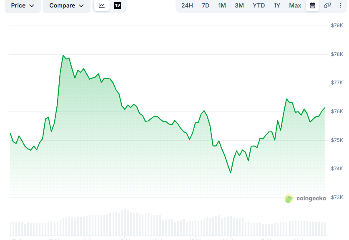
Task: Open the calendar date range picker
Action: pos(312,6)
